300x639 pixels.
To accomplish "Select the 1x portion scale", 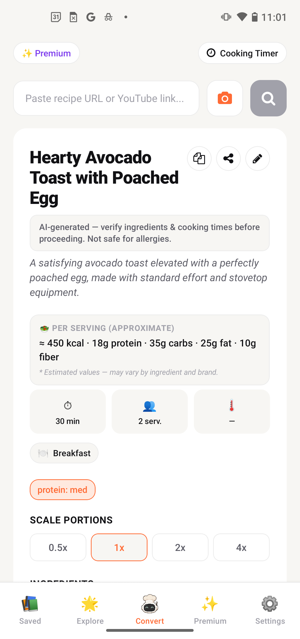I will 119,548.
